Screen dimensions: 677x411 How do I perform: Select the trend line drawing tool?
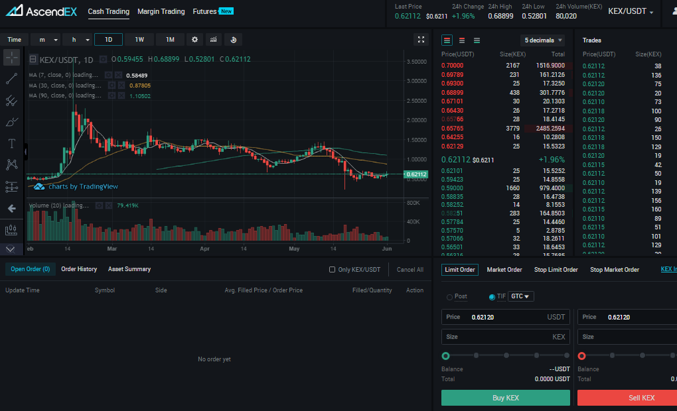coord(12,78)
